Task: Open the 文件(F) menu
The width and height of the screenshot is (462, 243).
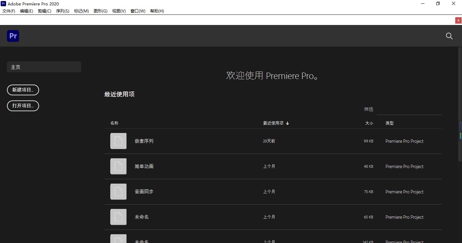Action: tap(9, 11)
